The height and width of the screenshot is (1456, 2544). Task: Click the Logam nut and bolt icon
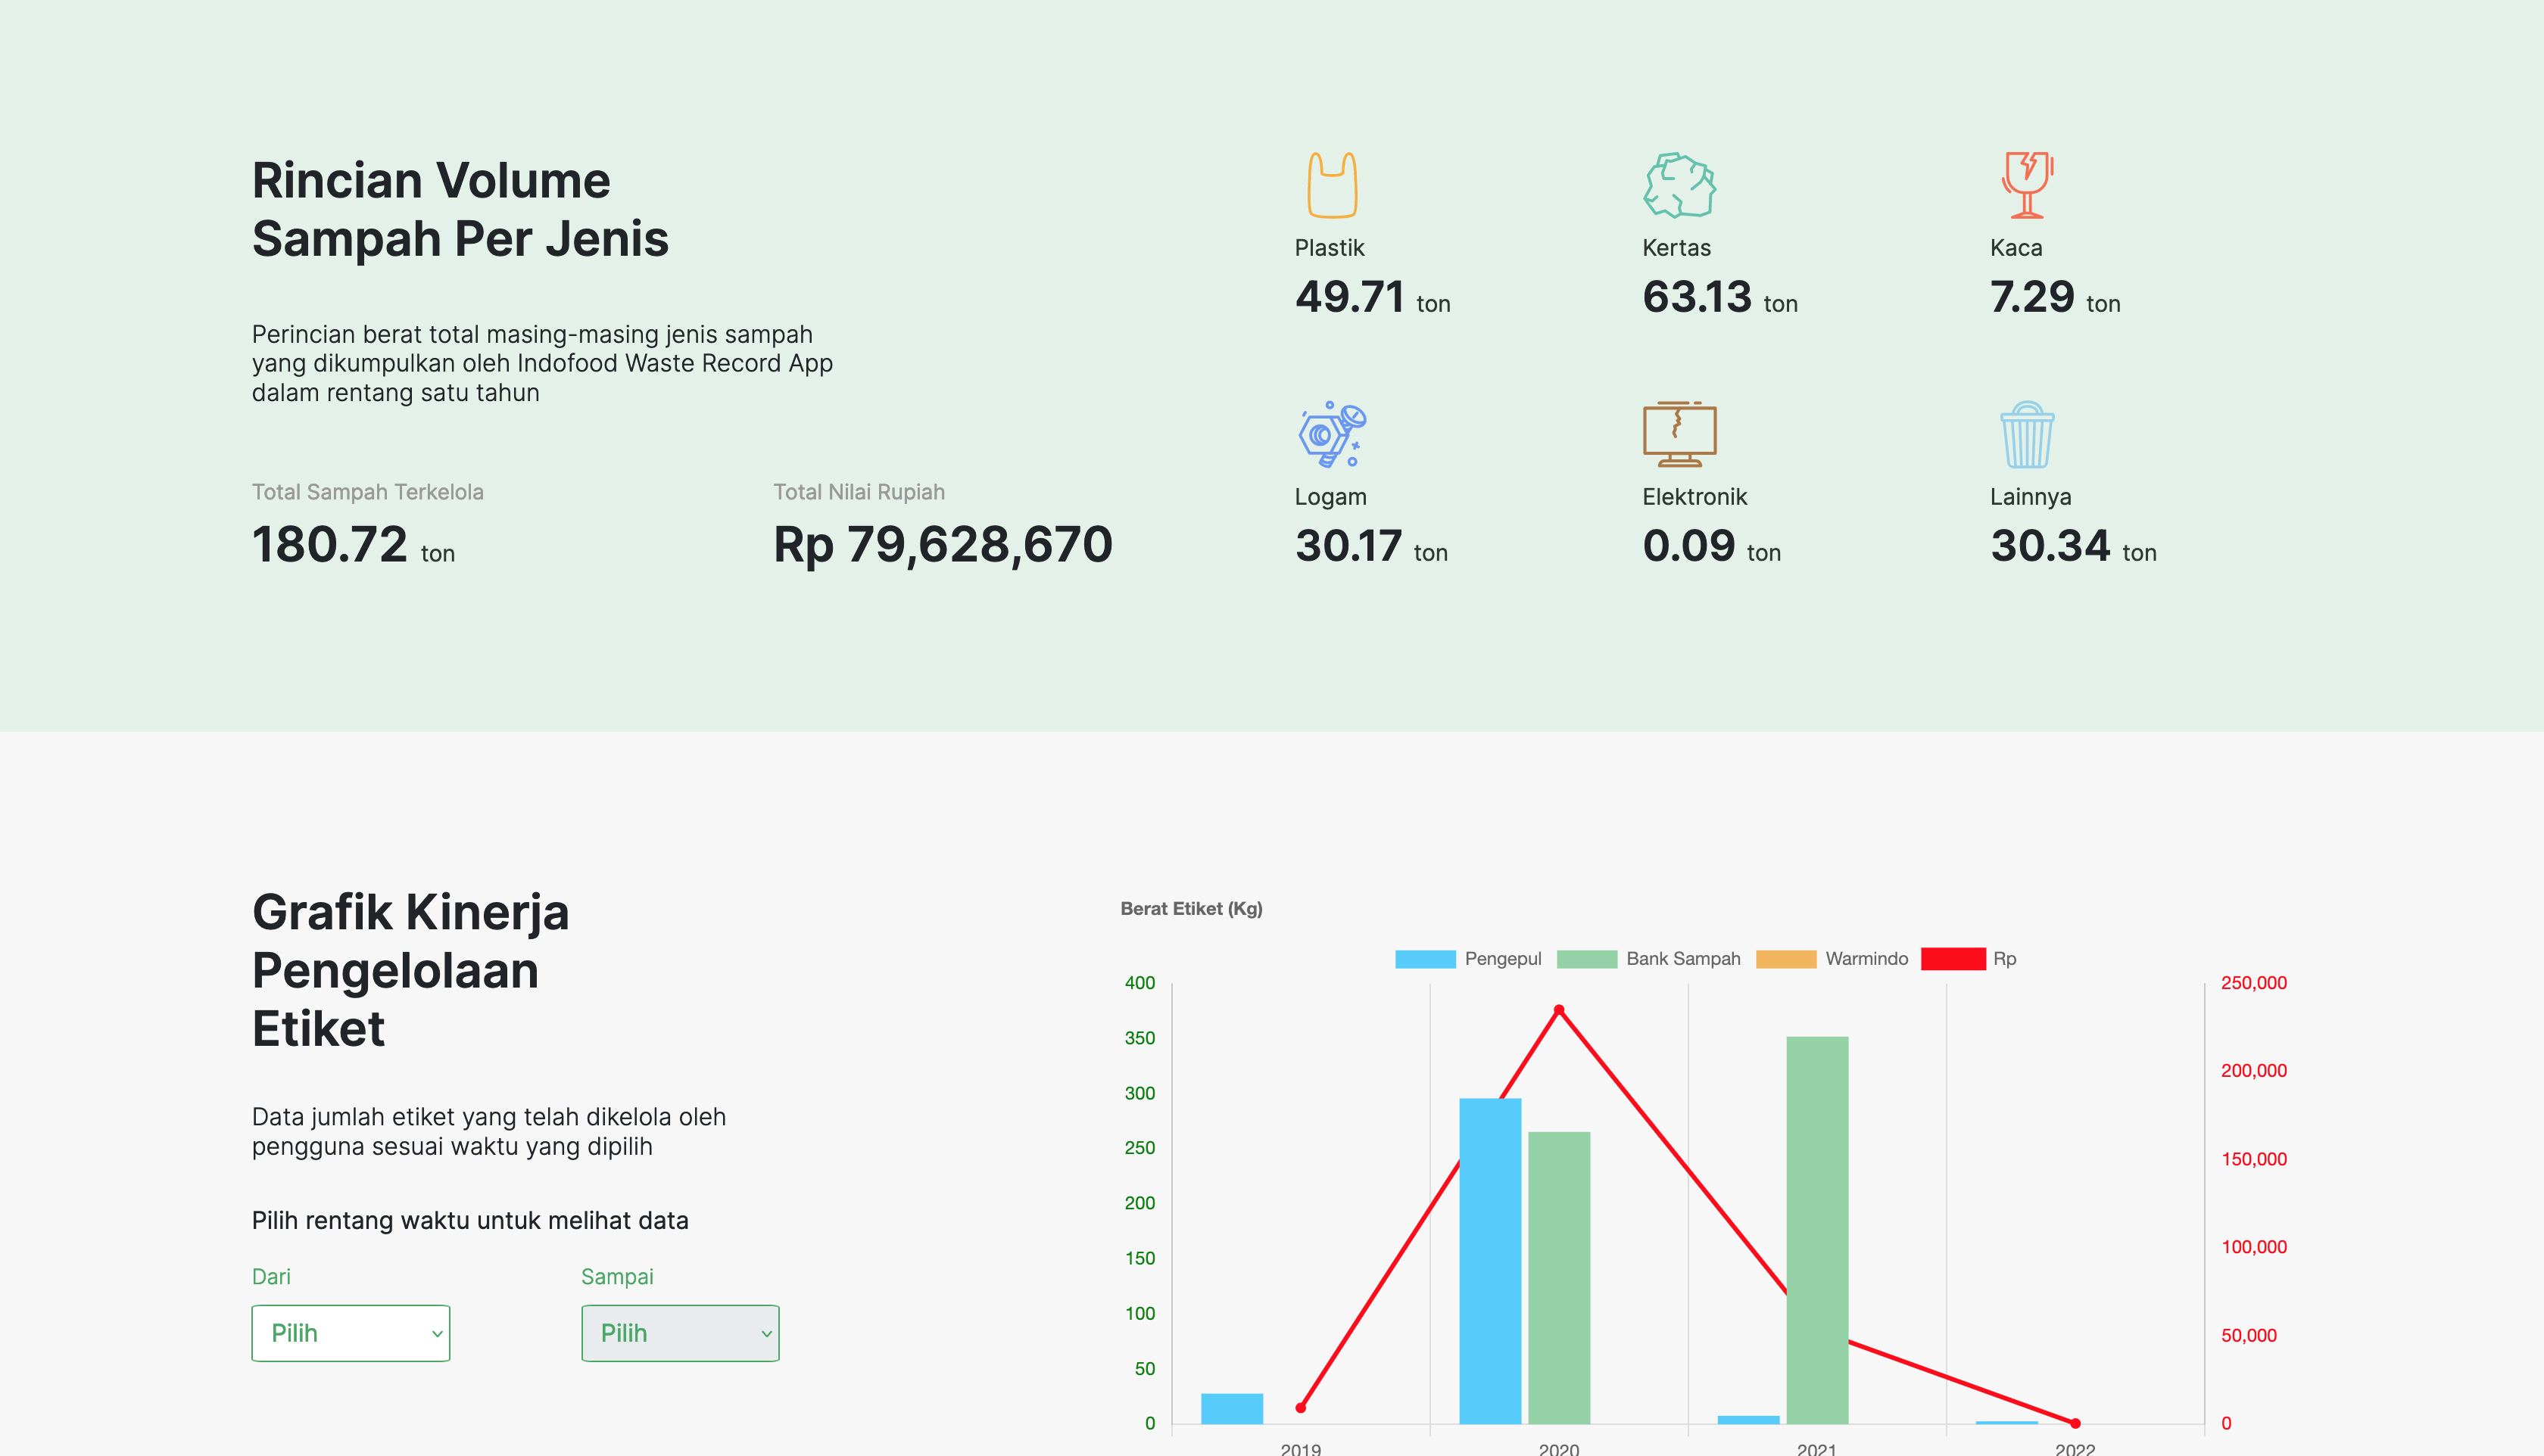(1332, 434)
